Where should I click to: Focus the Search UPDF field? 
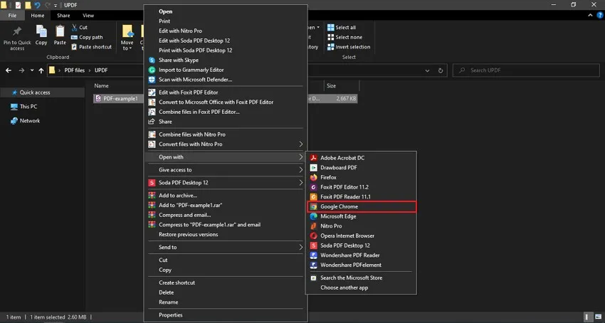526,70
